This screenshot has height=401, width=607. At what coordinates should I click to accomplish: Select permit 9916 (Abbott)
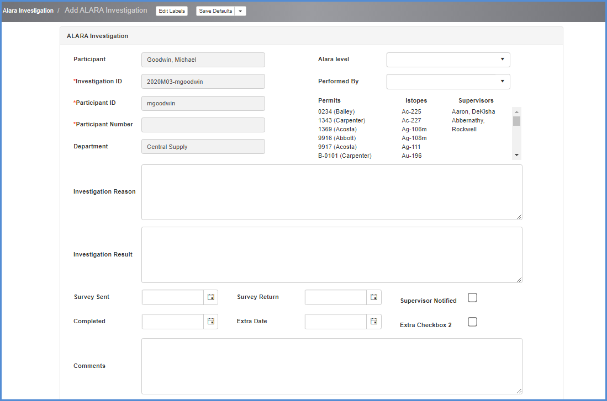point(337,138)
